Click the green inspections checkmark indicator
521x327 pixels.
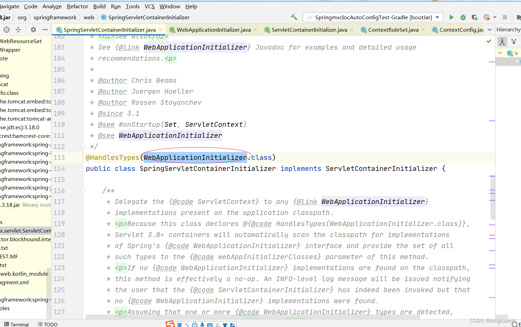[489, 41]
